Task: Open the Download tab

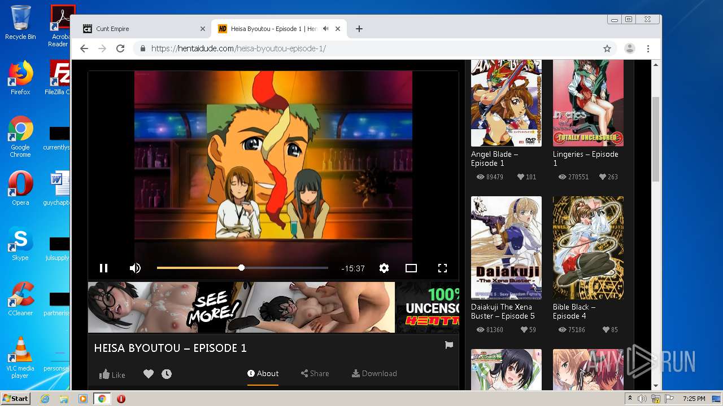Action: (374, 373)
